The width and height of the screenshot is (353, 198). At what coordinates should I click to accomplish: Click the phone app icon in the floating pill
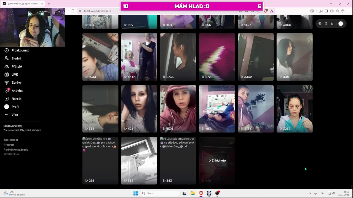point(326,24)
